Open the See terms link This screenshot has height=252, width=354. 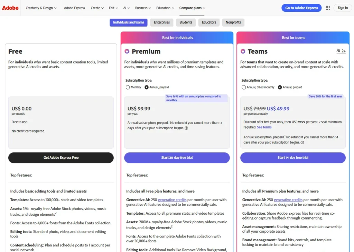[x=264, y=127]
